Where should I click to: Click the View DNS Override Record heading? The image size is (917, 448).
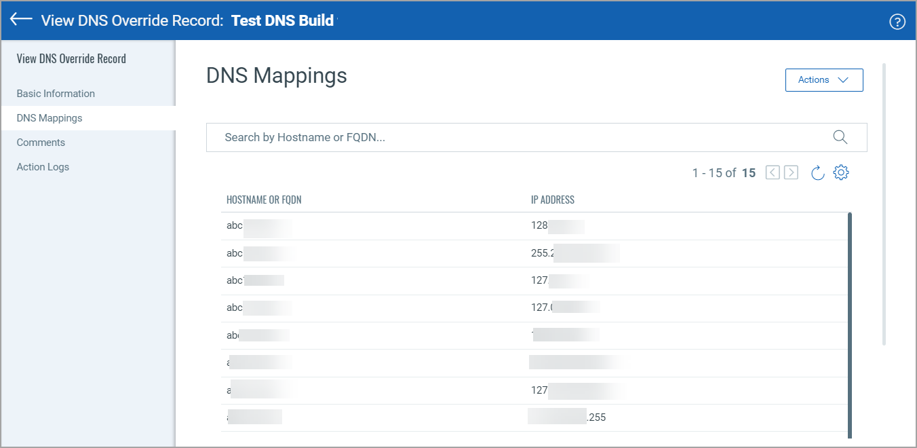(x=71, y=58)
